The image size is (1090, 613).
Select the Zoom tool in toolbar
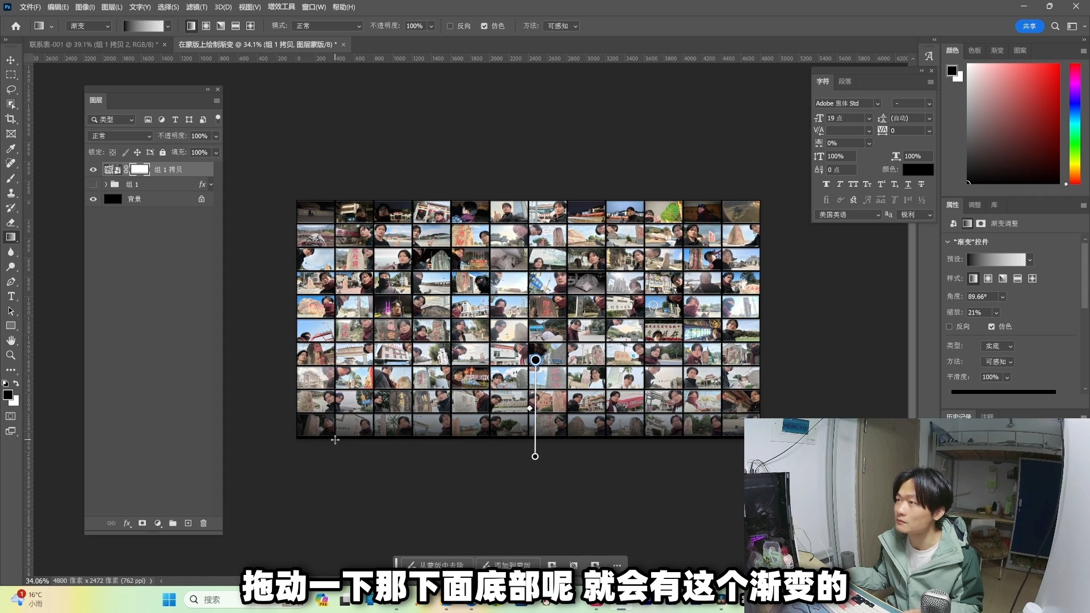(11, 355)
